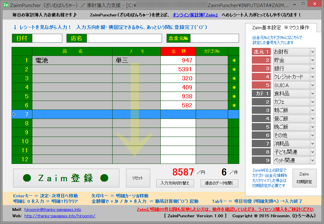The height and width of the screenshot is (224, 324).
Task: Click the amount cell showing 938
Action: click(x=178, y=96)
